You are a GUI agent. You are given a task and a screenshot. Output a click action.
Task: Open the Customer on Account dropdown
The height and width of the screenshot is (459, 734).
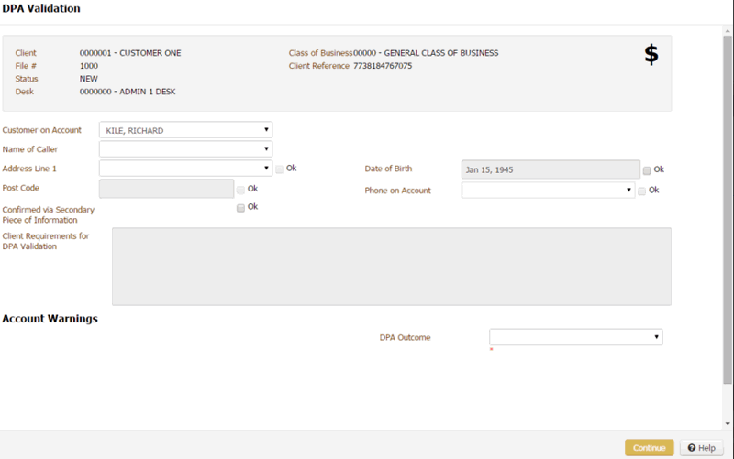click(x=185, y=130)
